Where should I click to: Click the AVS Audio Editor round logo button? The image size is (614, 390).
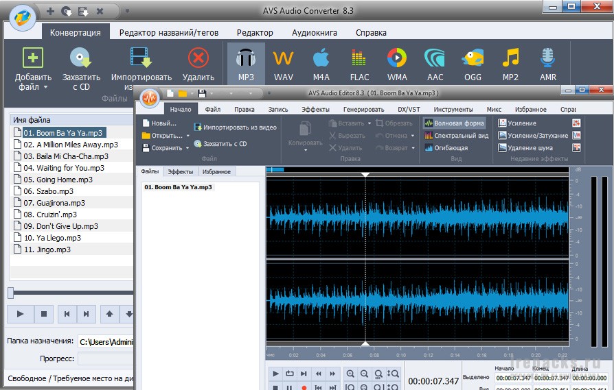pyautogui.click(x=149, y=99)
